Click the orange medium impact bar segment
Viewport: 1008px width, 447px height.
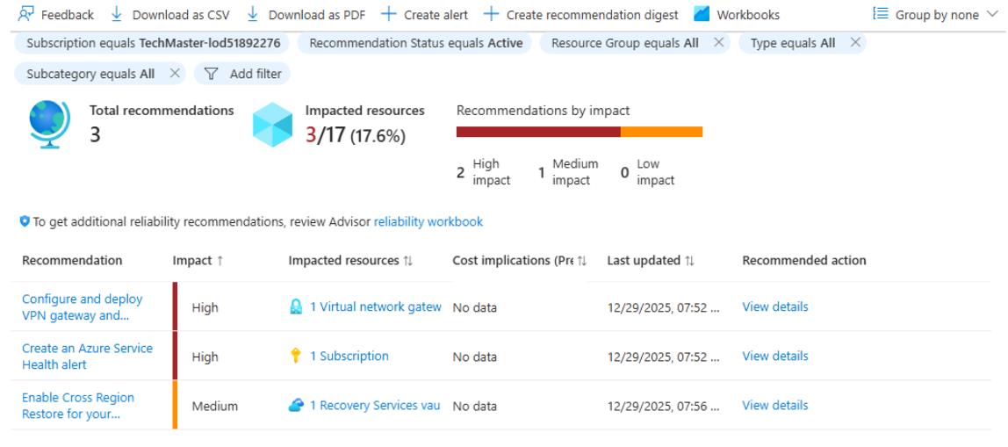[x=661, y=132]
